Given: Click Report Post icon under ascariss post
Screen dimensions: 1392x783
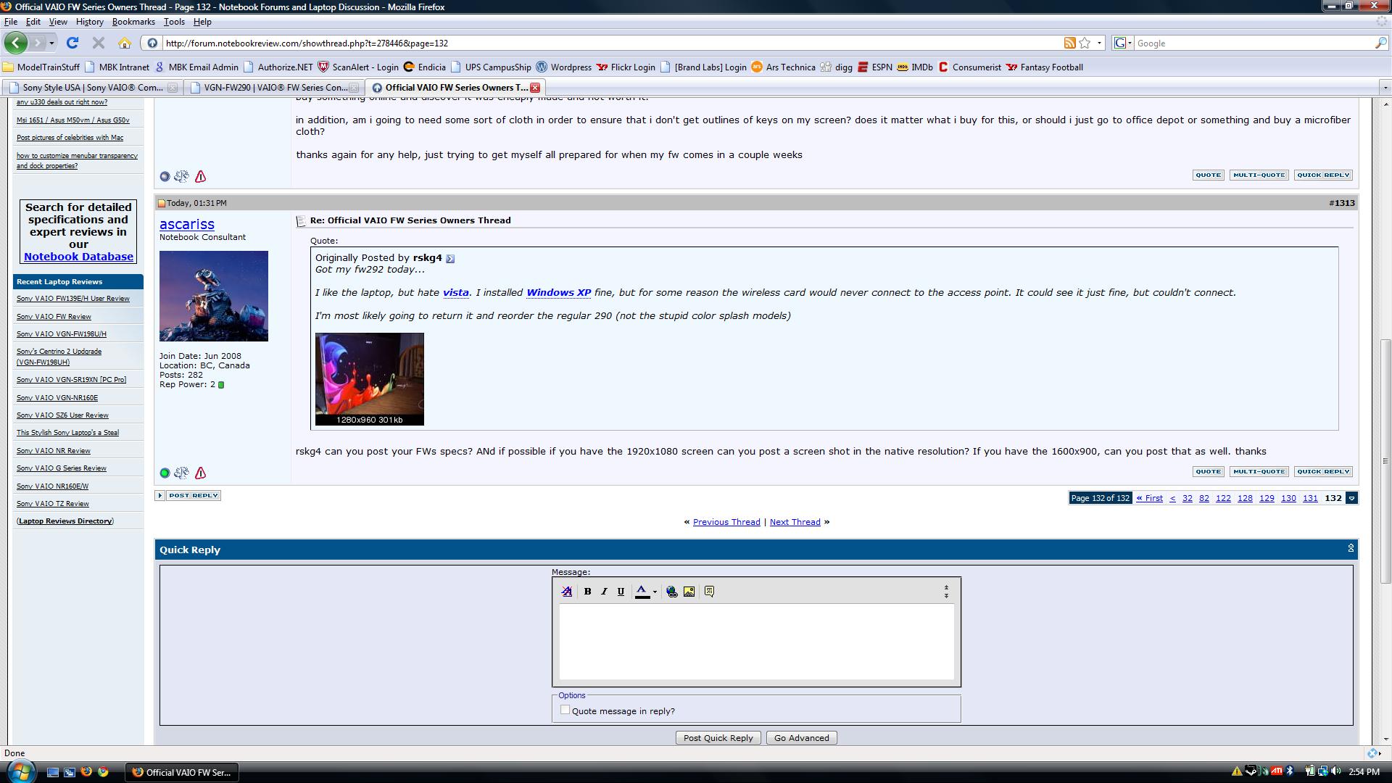Looking at the screenshot, I should 201,473.
